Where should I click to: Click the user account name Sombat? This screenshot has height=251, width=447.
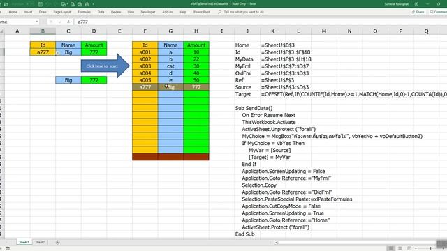(x=397, y=4)
